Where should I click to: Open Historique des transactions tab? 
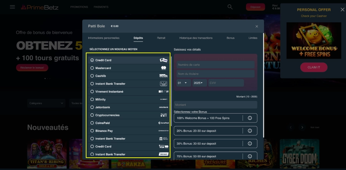click(x=196, y=38)
